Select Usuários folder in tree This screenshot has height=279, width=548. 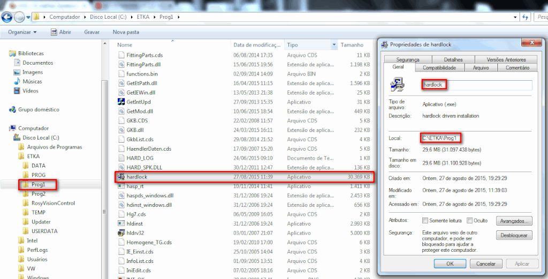point(37,259)
